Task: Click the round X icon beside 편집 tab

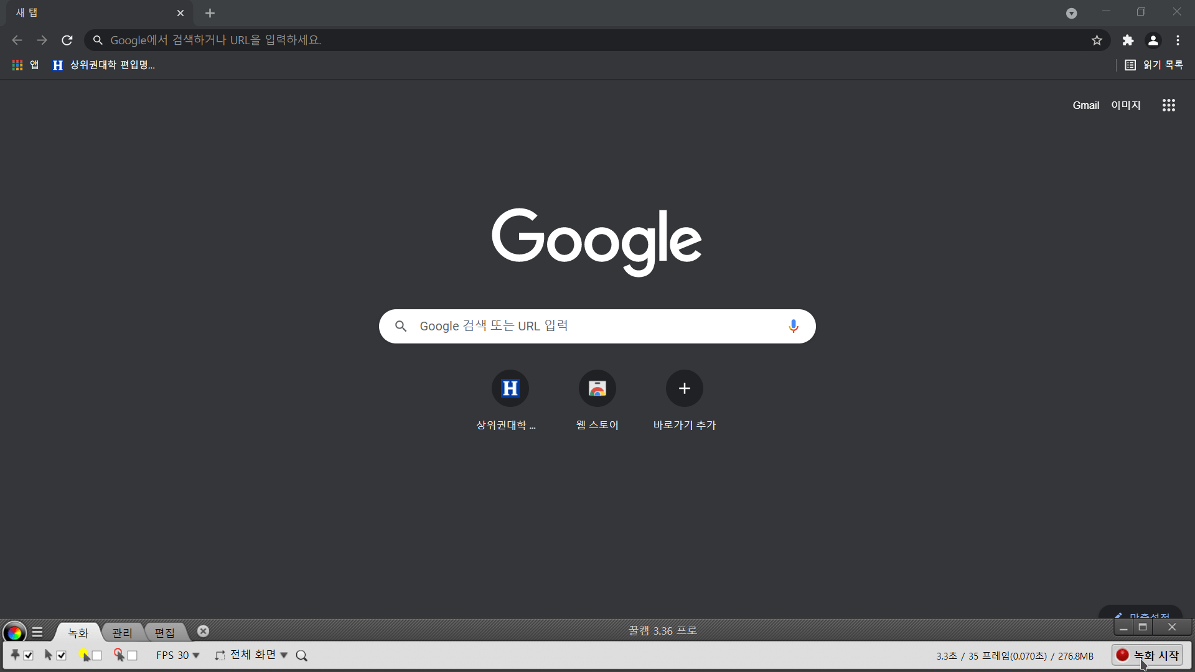Action: coord(203,631)
